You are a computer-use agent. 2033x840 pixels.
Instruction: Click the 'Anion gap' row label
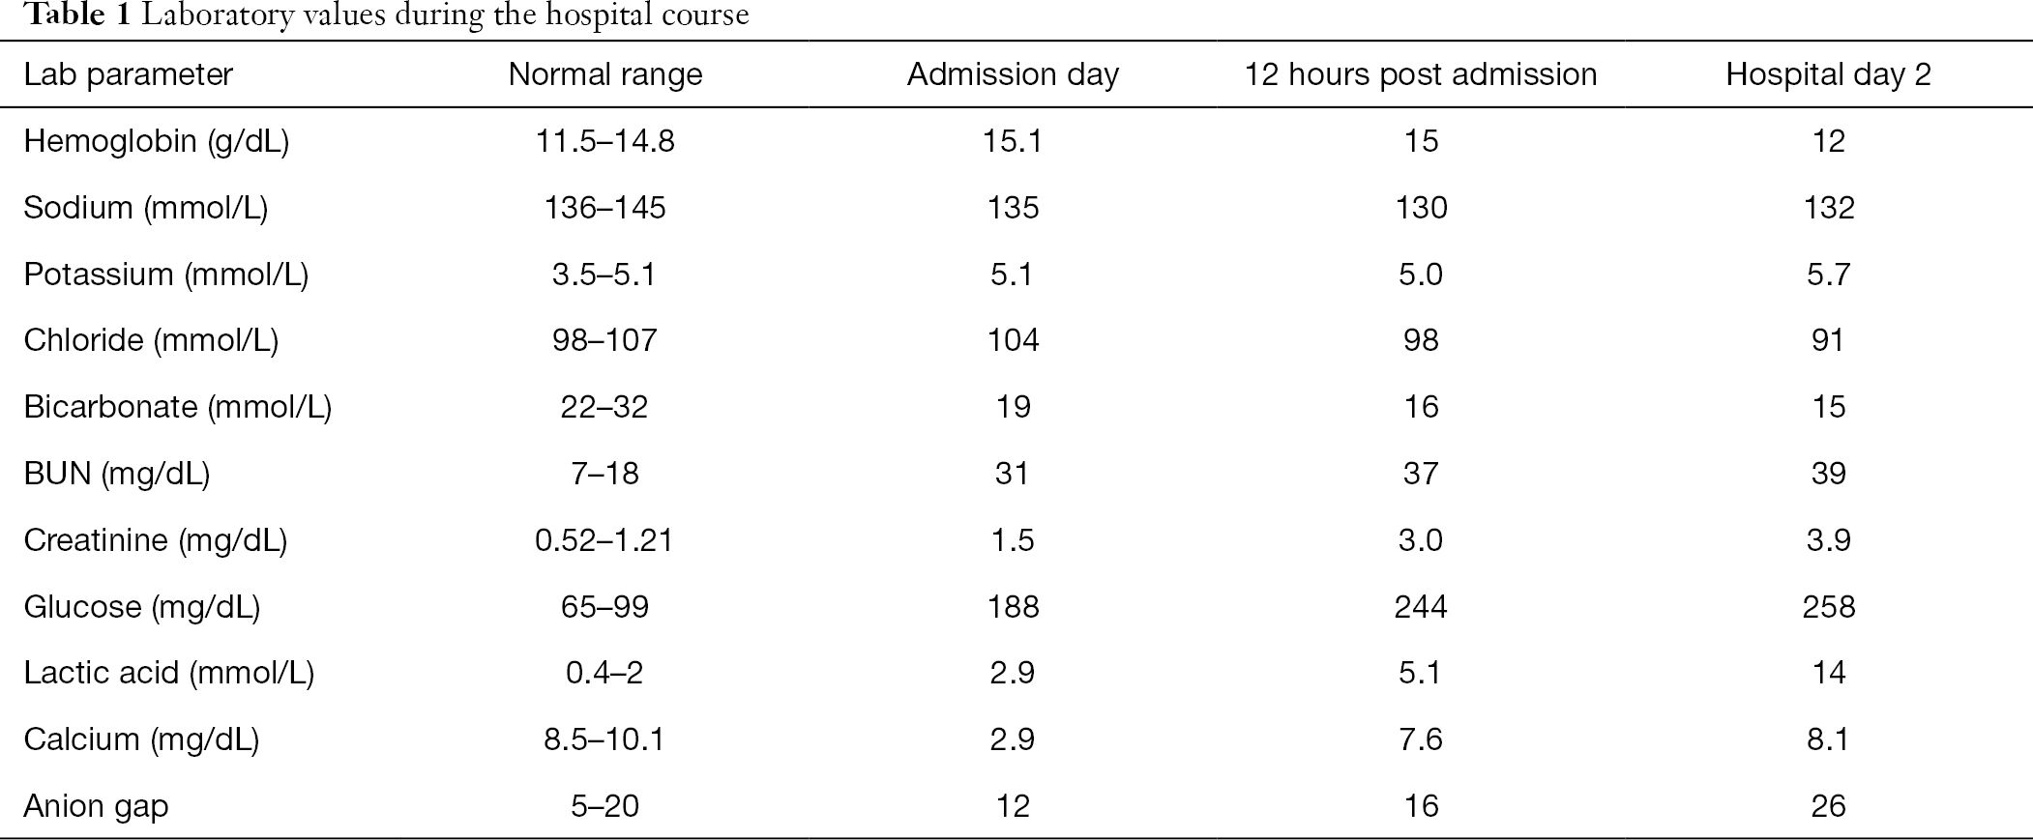point(96,806)
